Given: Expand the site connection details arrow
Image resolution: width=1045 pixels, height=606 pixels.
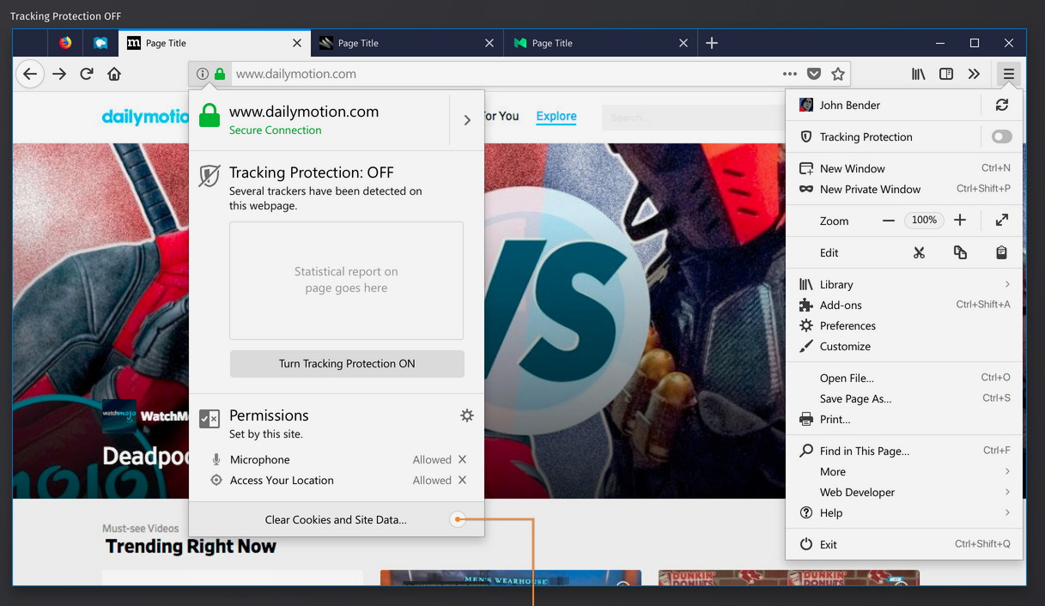Looking at the screenshot, I should (467, 120).
